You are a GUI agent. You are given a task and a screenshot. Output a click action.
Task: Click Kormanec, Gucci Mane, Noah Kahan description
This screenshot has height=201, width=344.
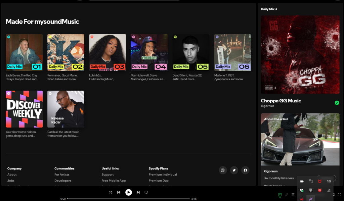click(62, 77)
